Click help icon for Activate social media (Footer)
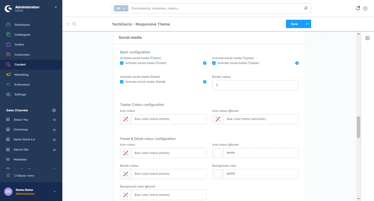 click(205, 63)
